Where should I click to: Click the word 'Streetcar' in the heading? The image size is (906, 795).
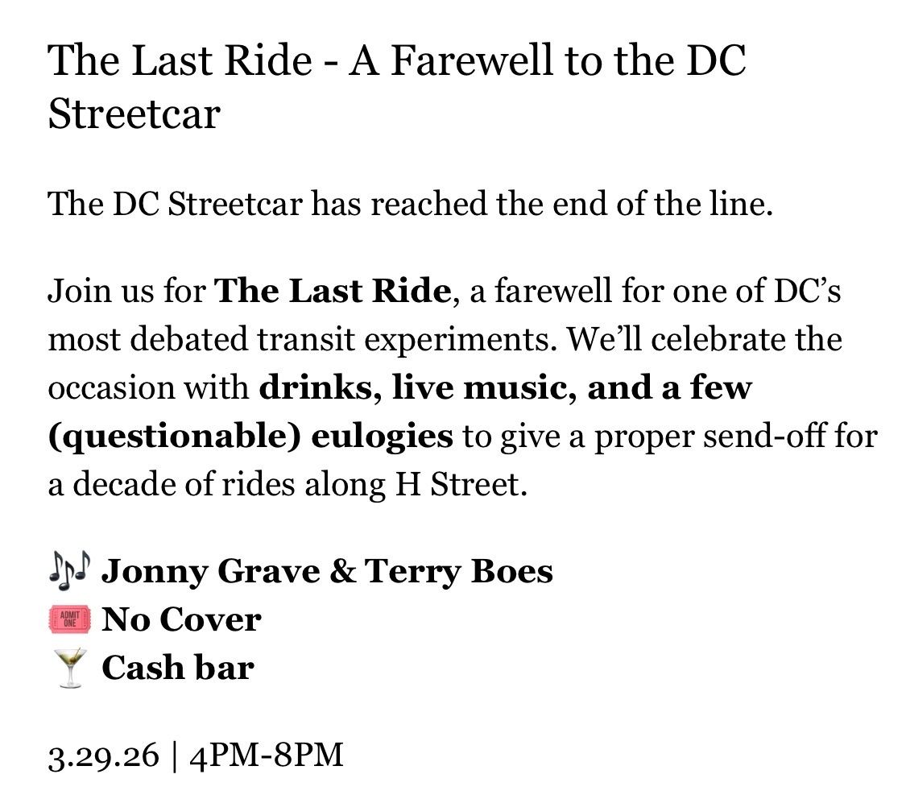pyautogui.click(x=134, y=114)
